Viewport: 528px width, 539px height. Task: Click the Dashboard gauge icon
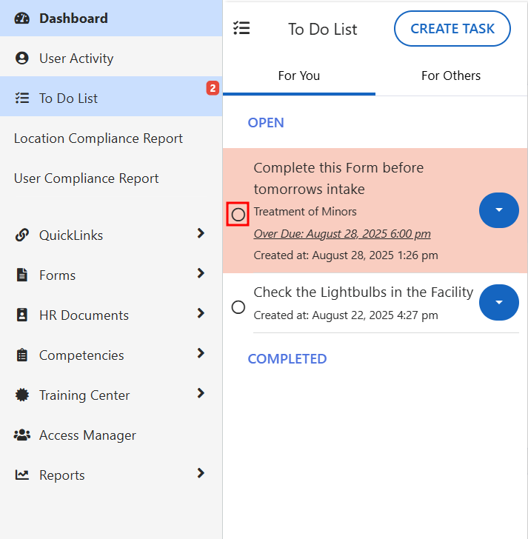click(x=22, y=19)
